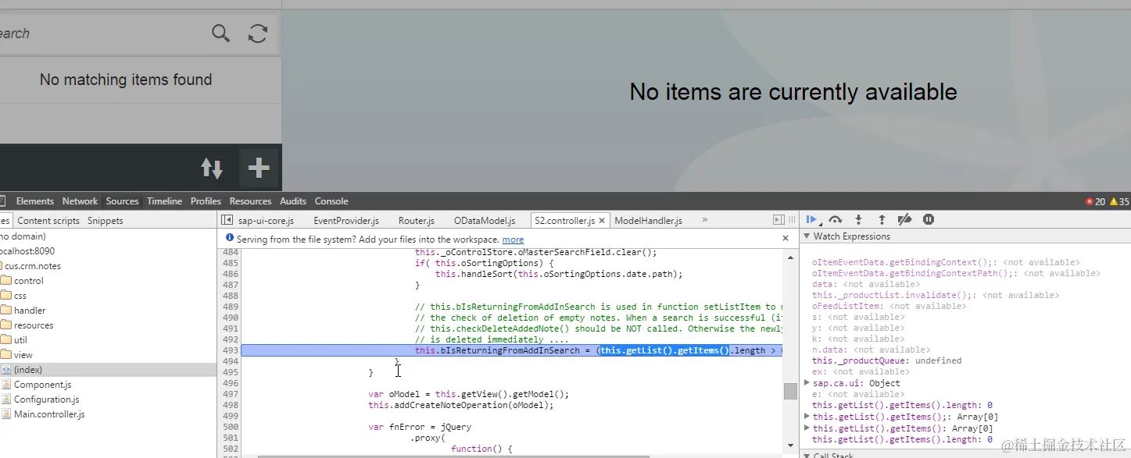Click line number 497 in the gutter

click(x=230, y=394)
